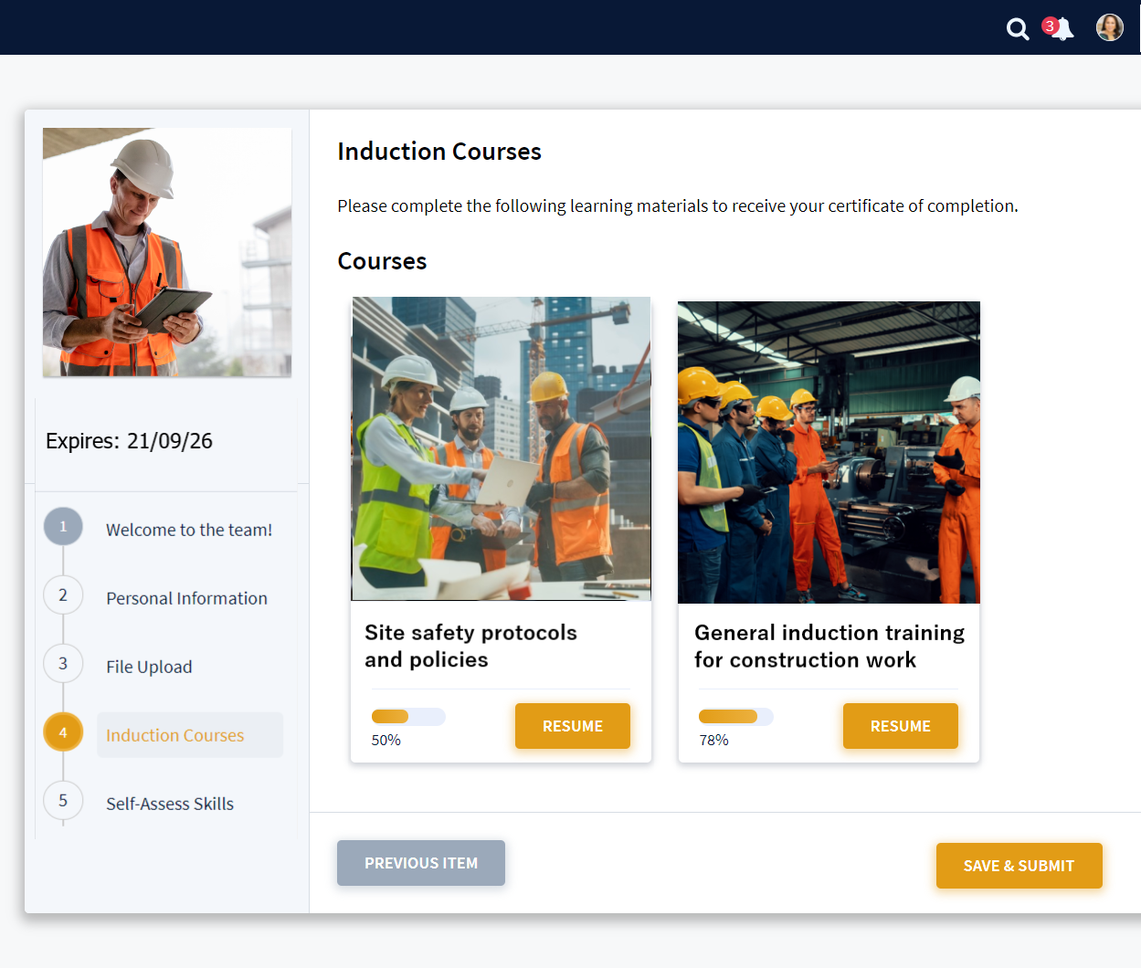Open Personal Information step
Screen dimensions: 1141x968
tap(186, 598)
